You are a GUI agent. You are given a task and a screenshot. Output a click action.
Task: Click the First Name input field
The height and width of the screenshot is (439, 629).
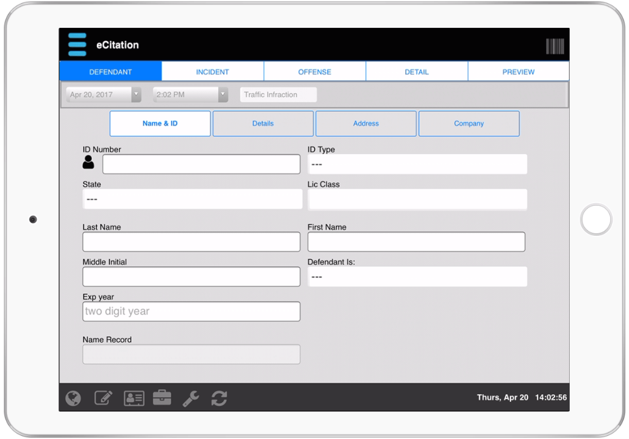coord(416,242)
